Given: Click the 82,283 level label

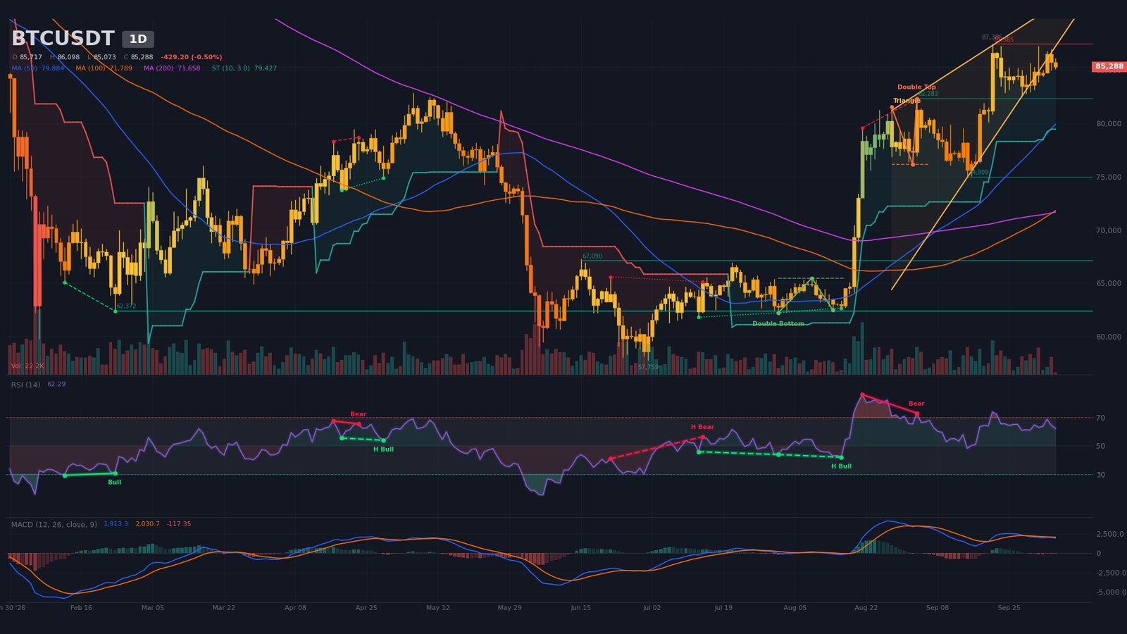Looking at the screenshot, I should coord(928,94).
